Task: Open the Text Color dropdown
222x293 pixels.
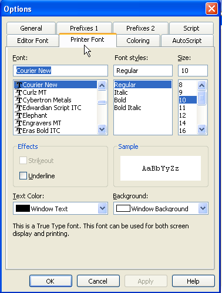Action: [x=103, y=208]
